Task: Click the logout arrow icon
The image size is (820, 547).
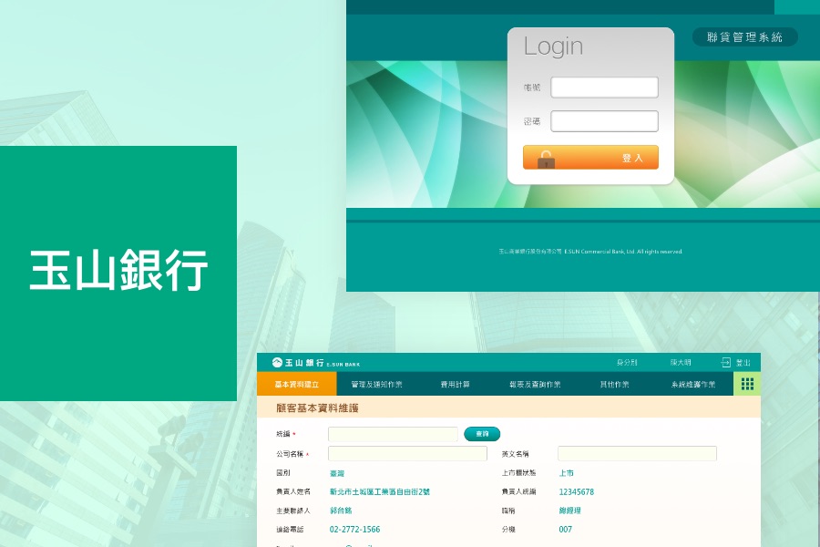Action: click(x=725, y=362)
